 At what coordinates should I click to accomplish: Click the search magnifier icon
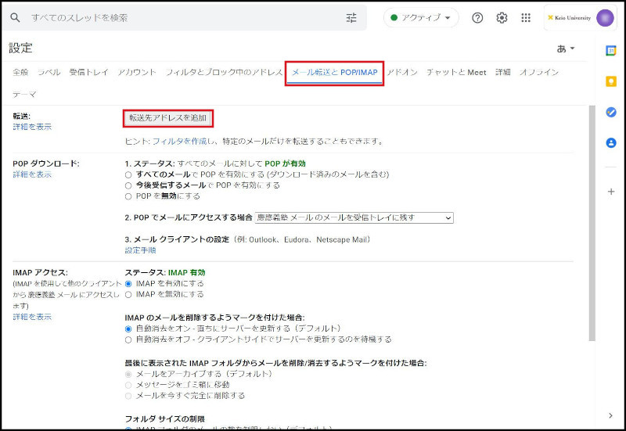[x=15, y=17]
